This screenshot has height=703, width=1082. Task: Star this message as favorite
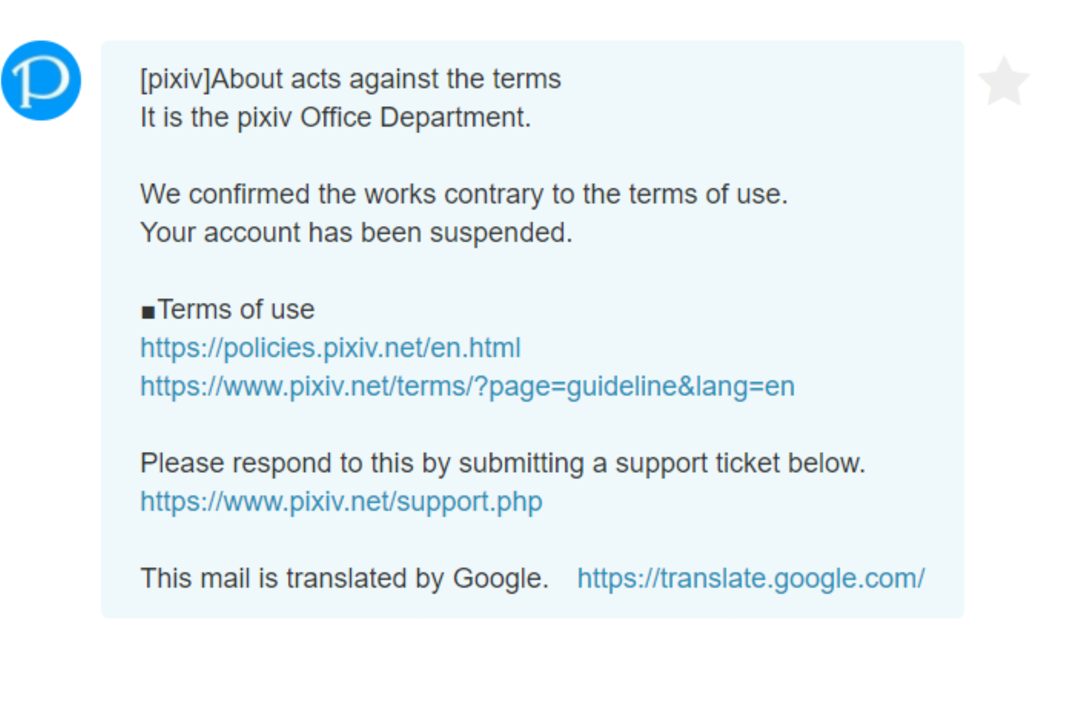pyautogui.click(x=1004, y=81)
